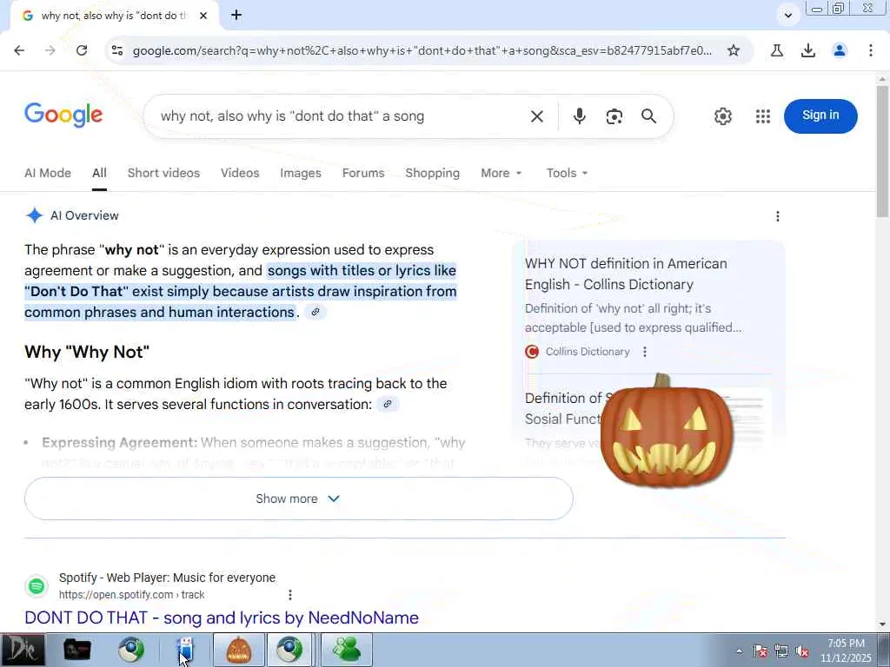
Task: Click the AI Overview label
Action: [x=84, y=215]
